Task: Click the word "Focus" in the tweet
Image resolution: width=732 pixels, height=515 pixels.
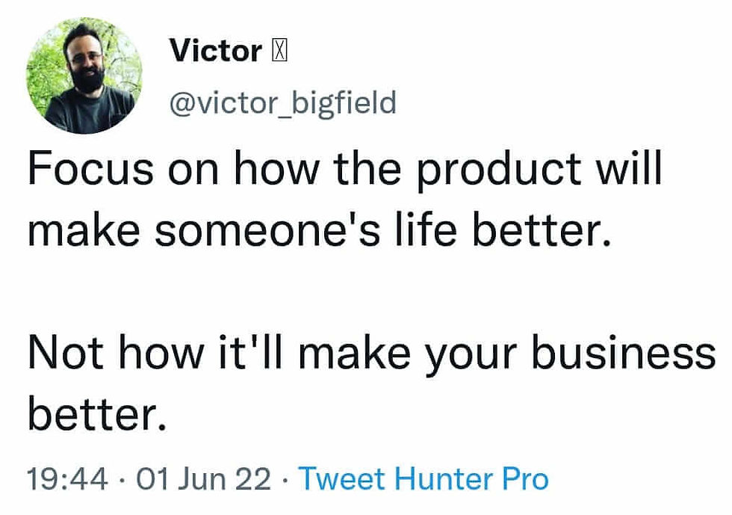Action: pyautogui.click(x=90, y=168)
